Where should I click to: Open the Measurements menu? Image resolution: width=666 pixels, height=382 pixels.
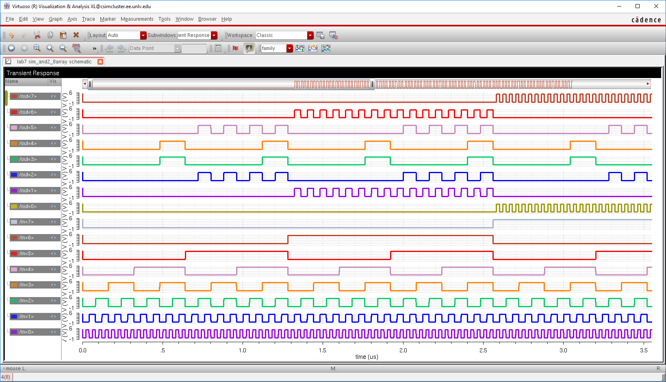(137, 19)
